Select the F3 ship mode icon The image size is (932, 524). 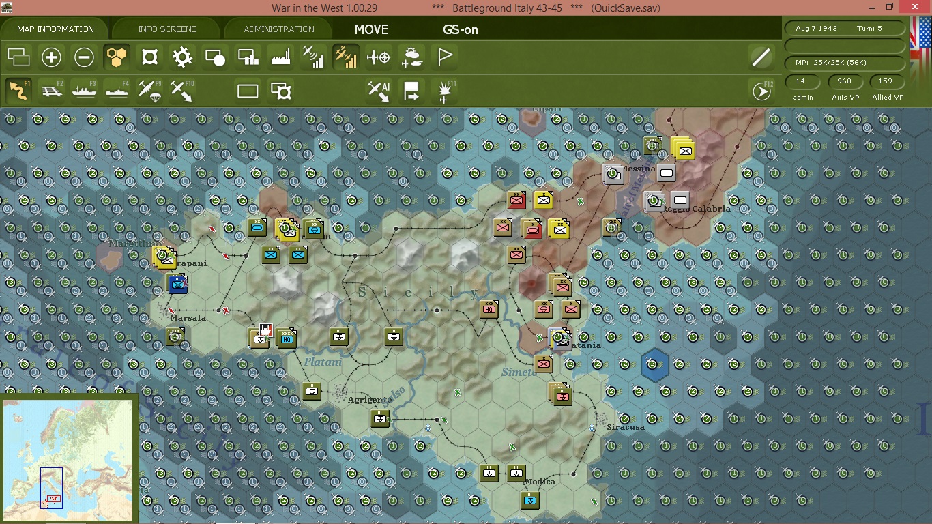pos(84,91)
